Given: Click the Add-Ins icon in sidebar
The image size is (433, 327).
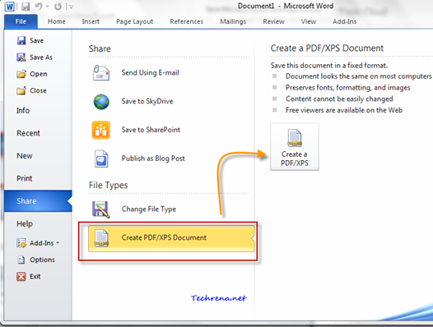Looking at the screenshot, I should tap(21, 243).
